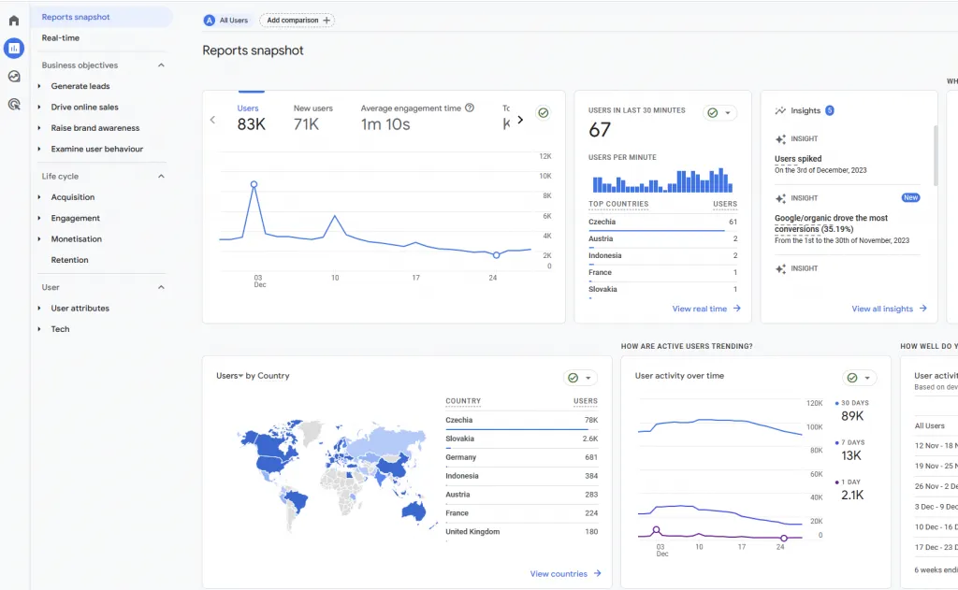Expand Monetisation reports
958x590 pixels.
[x=39, y=238]
